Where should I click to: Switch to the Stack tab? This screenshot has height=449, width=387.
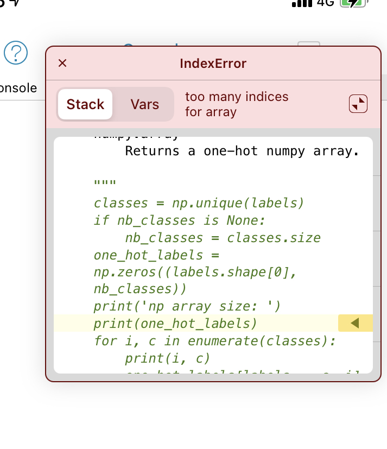pos(85,104)
